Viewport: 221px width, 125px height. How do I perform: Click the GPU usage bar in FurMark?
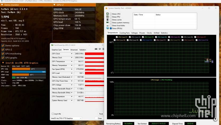[x=29, y=72]
